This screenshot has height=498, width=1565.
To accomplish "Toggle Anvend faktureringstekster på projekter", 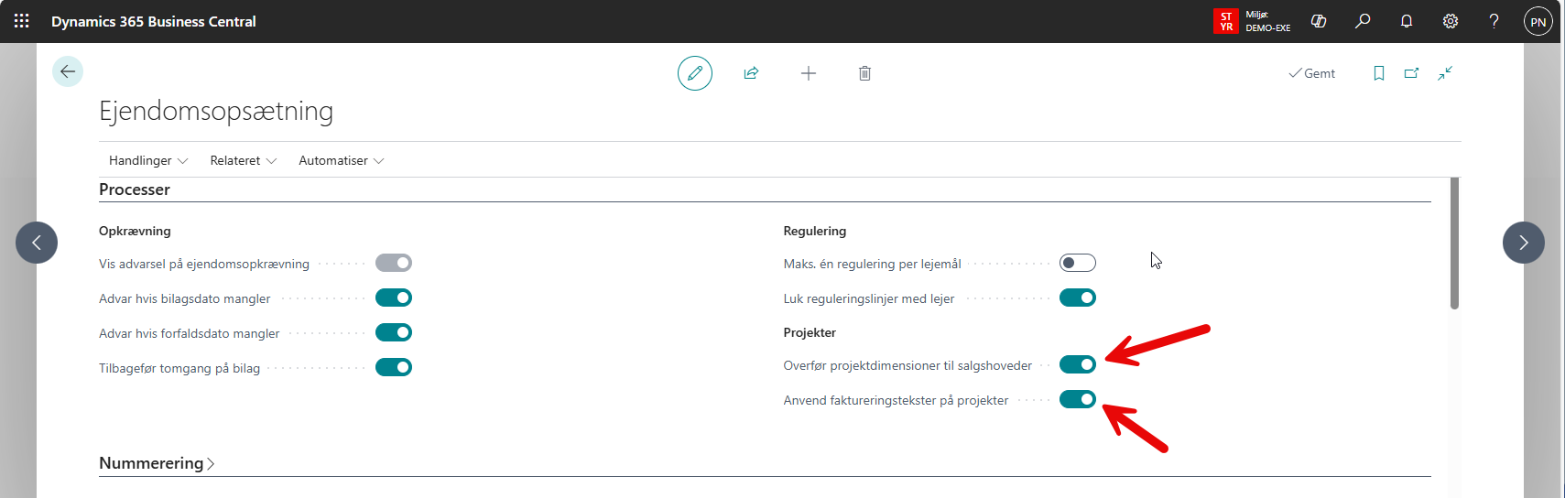I will [1078, 399].
